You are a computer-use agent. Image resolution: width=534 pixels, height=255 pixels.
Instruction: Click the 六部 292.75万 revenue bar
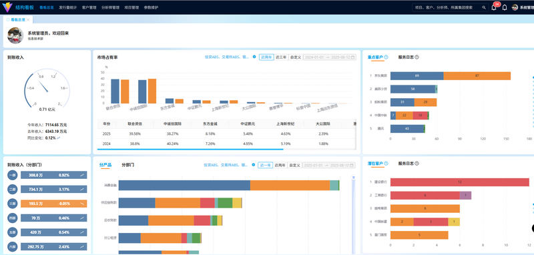coord(54,246)
